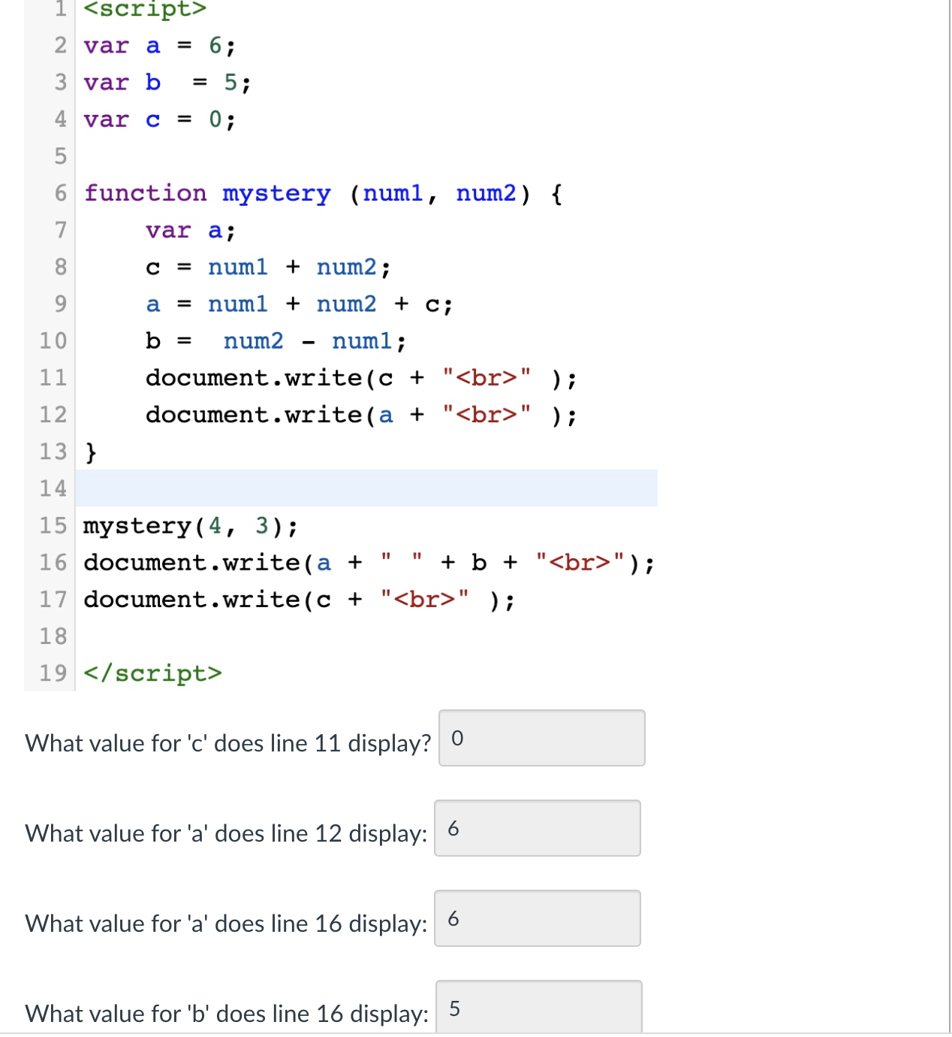952x1037 pixels.
Task: Click line number 18 in the gutter
Action: point(53,636)
